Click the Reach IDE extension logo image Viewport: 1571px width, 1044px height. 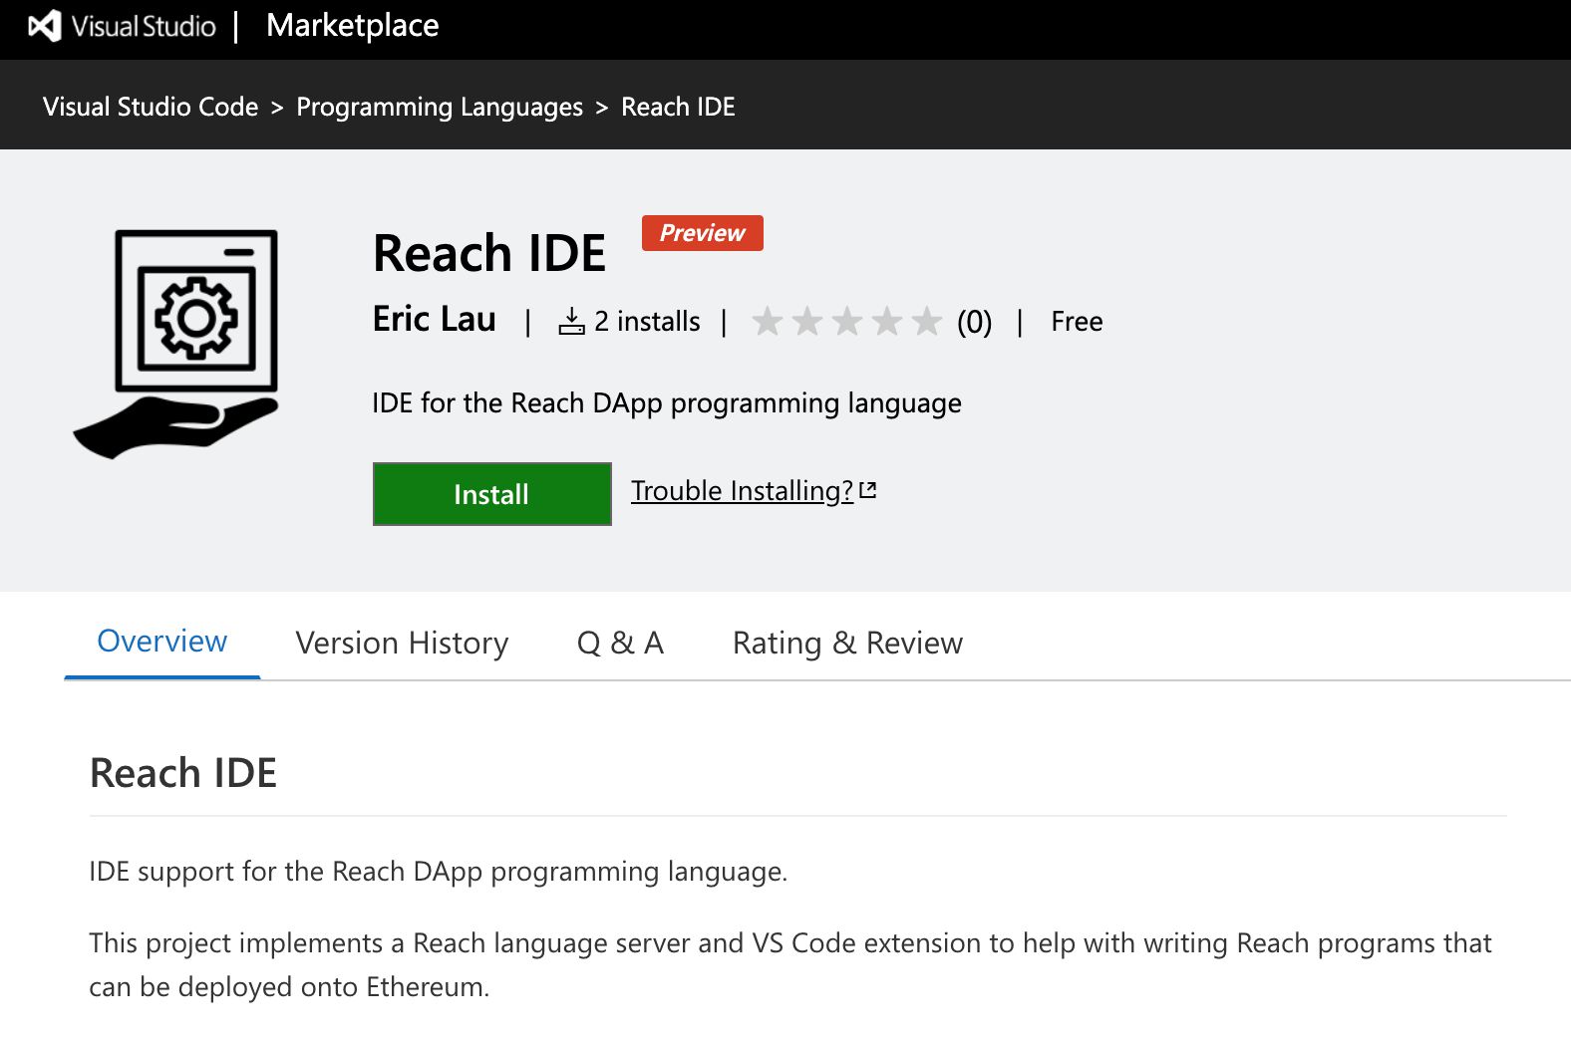tap(176, 344)
